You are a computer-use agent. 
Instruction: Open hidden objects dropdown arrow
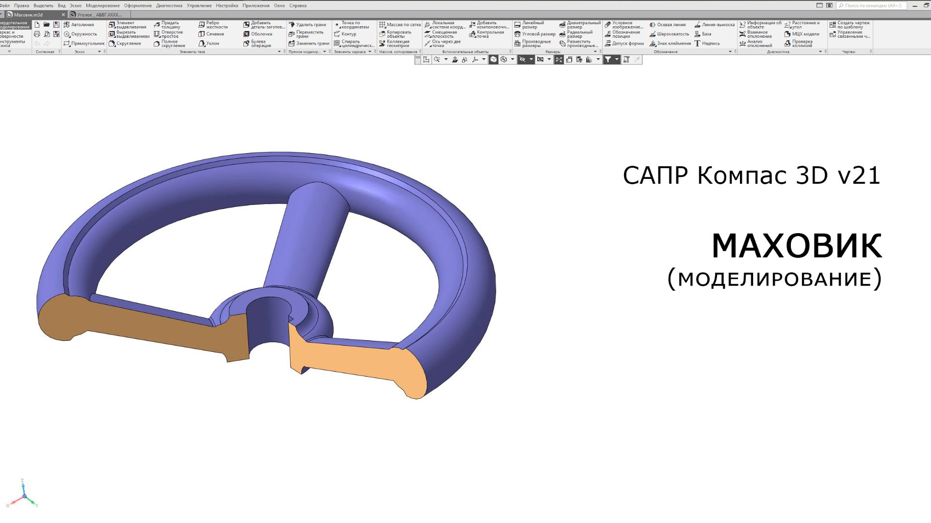[531, 60]
